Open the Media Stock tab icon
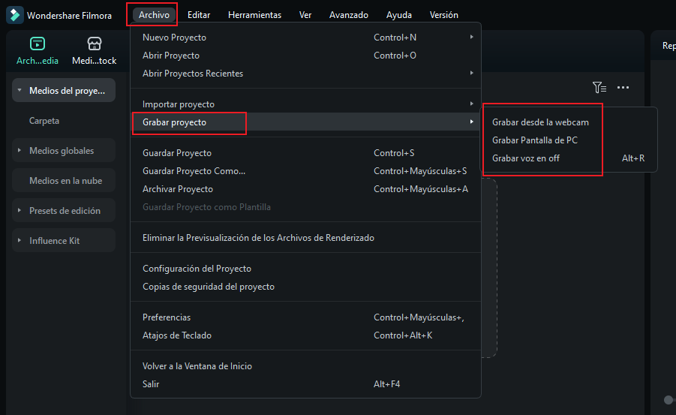The height and width of the screenshot is (415, 676). click(x=94, y=44)
